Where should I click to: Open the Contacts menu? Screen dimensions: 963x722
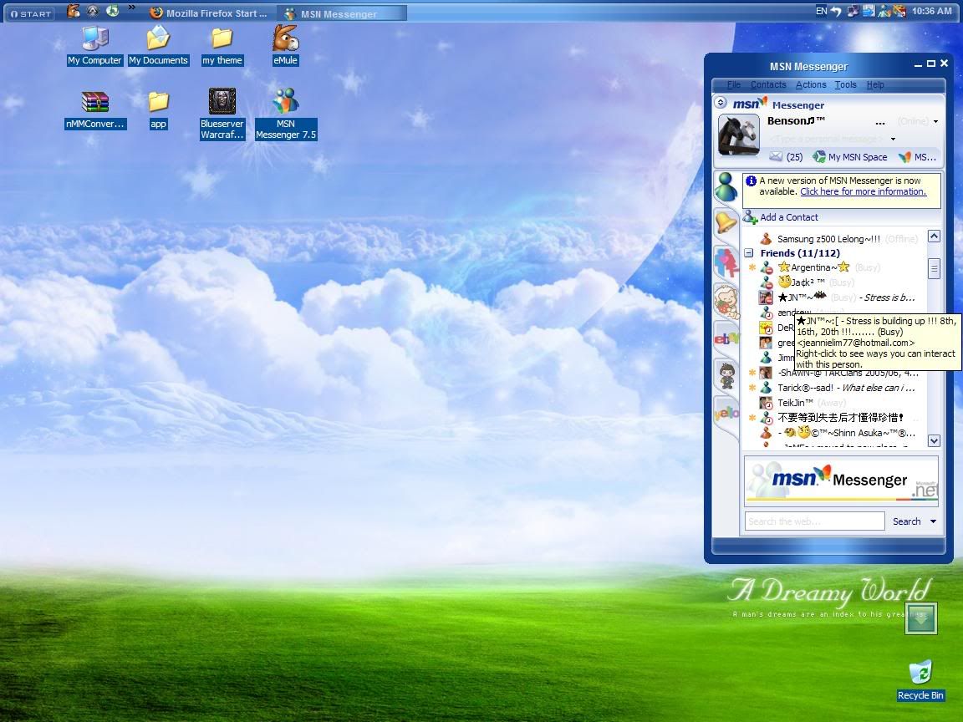(767, 84)
